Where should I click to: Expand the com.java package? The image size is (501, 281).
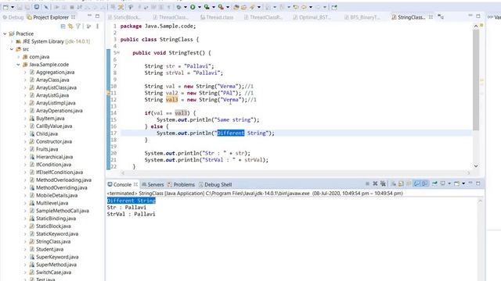[19, 57]
